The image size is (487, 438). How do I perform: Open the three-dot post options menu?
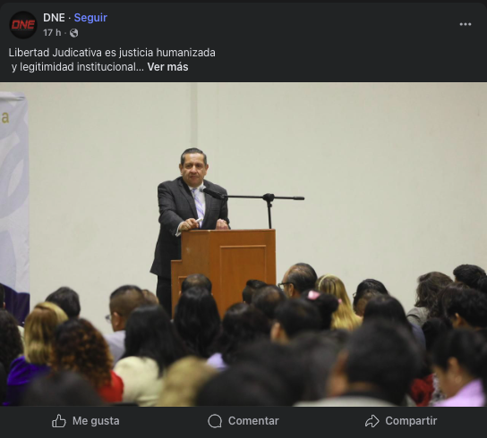pyautogui.click(x=466, y=24)
